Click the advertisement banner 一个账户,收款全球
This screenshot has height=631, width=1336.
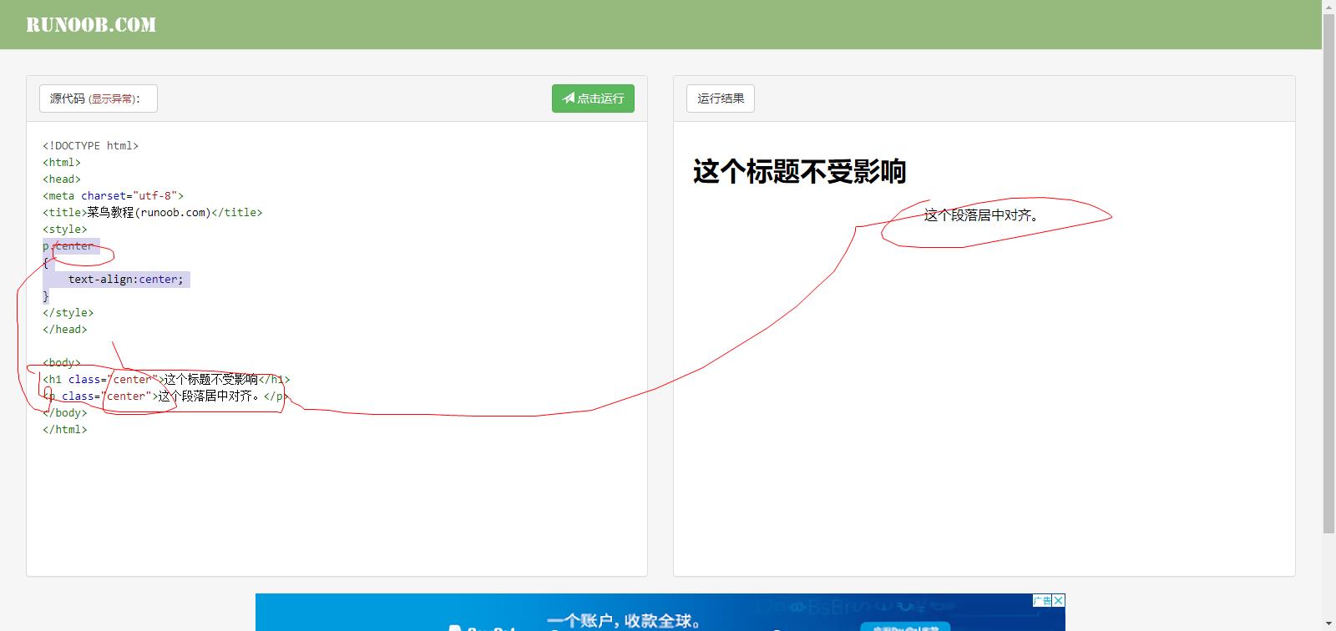[x=660, y=612]
